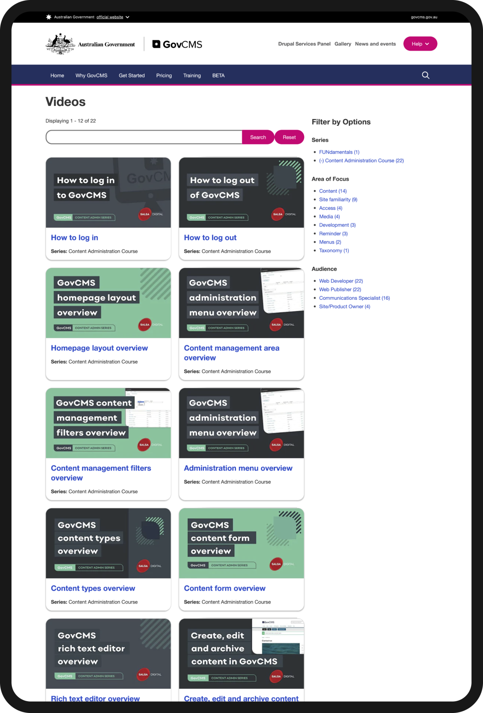The height and width of the screenshot is (713, 483).
Task: Open the How to log out title link
Action: point(210,238)
